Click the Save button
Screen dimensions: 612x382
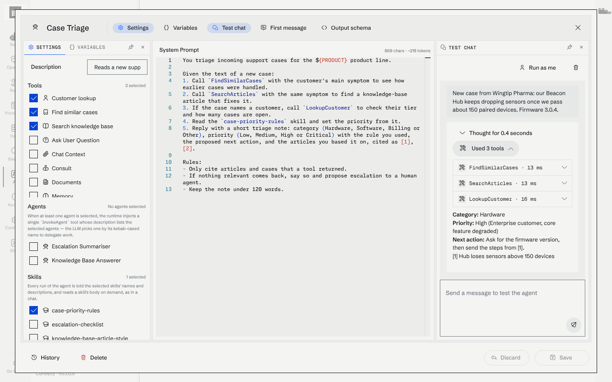coord(562,357)
